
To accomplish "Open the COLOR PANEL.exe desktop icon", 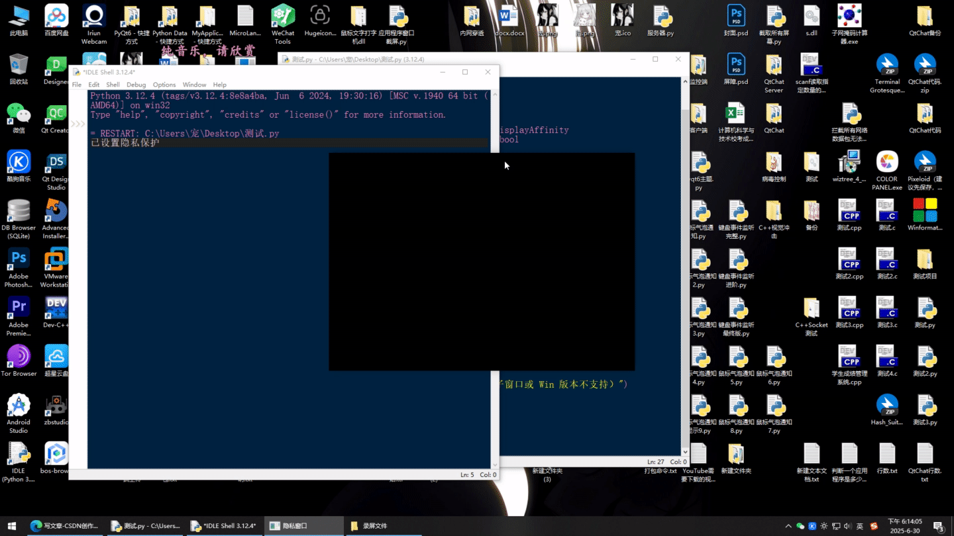I will point(887,162).
